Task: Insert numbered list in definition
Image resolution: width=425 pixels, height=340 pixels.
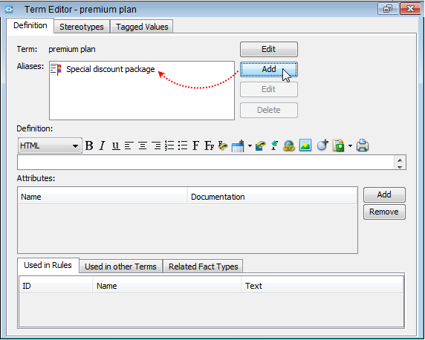Action: (169, 146)
